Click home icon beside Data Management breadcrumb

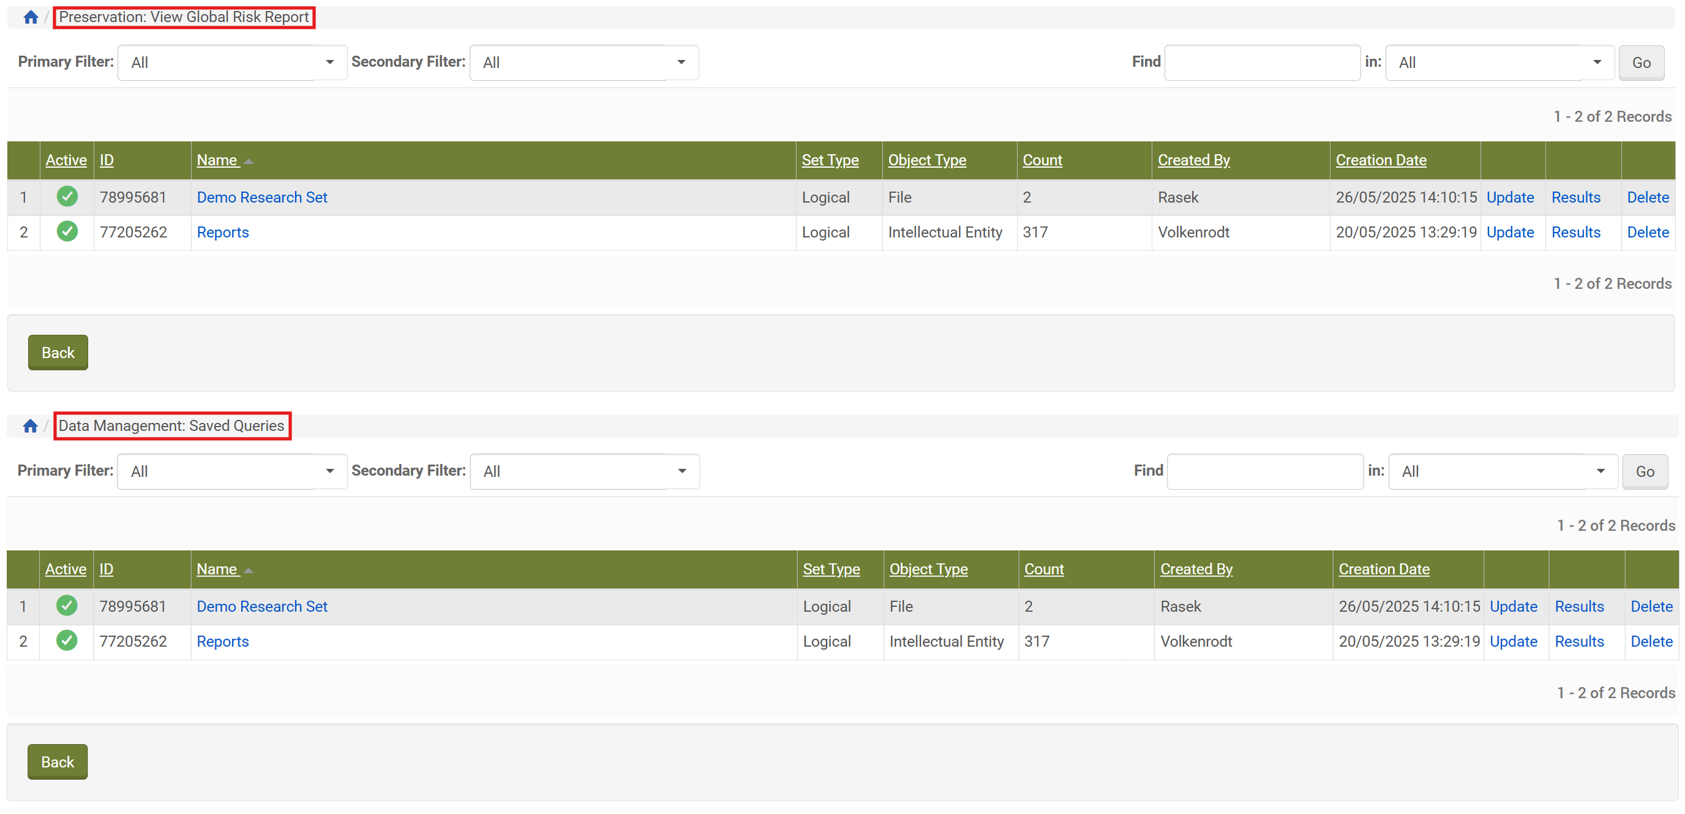click(30, 427)
